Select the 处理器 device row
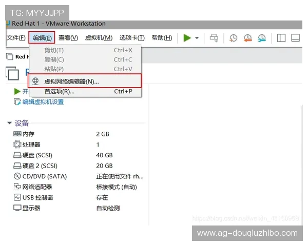308x246 pixels. tap(79, 145)
